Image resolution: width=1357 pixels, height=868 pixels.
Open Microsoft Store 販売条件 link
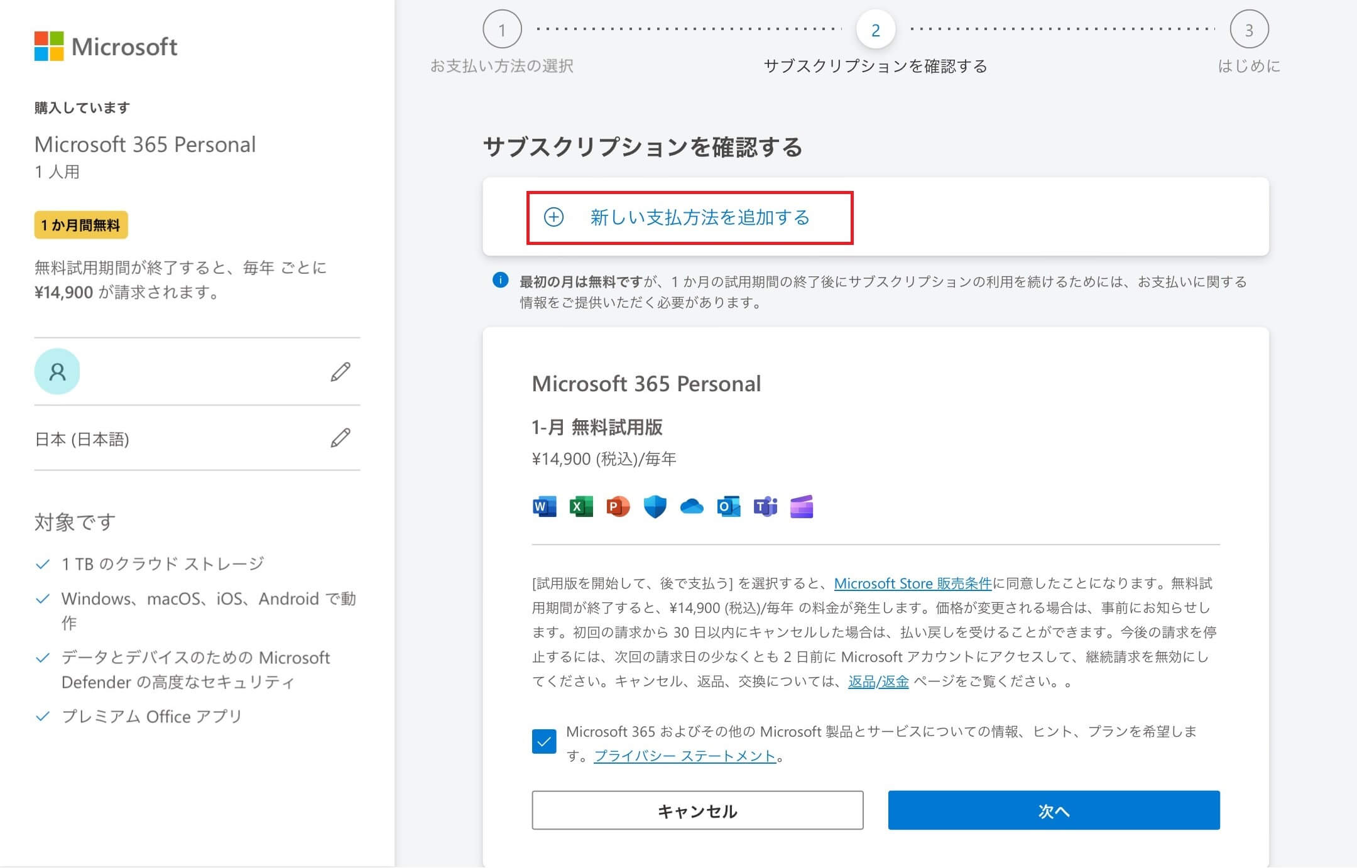pyautogui.click(x=913, y=583)
